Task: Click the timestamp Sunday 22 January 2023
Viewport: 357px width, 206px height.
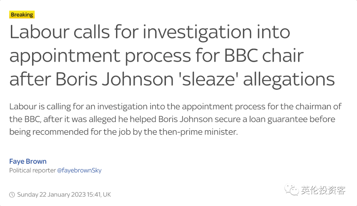Action: 52,195
